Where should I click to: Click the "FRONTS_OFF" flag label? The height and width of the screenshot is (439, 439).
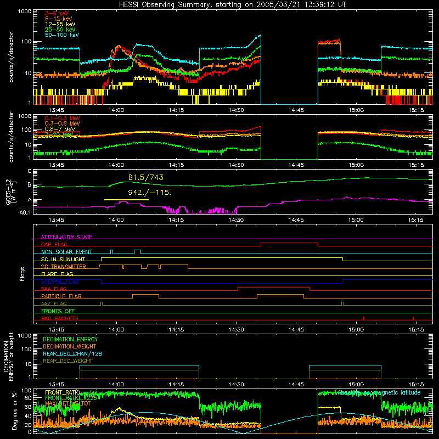[58, 311]
